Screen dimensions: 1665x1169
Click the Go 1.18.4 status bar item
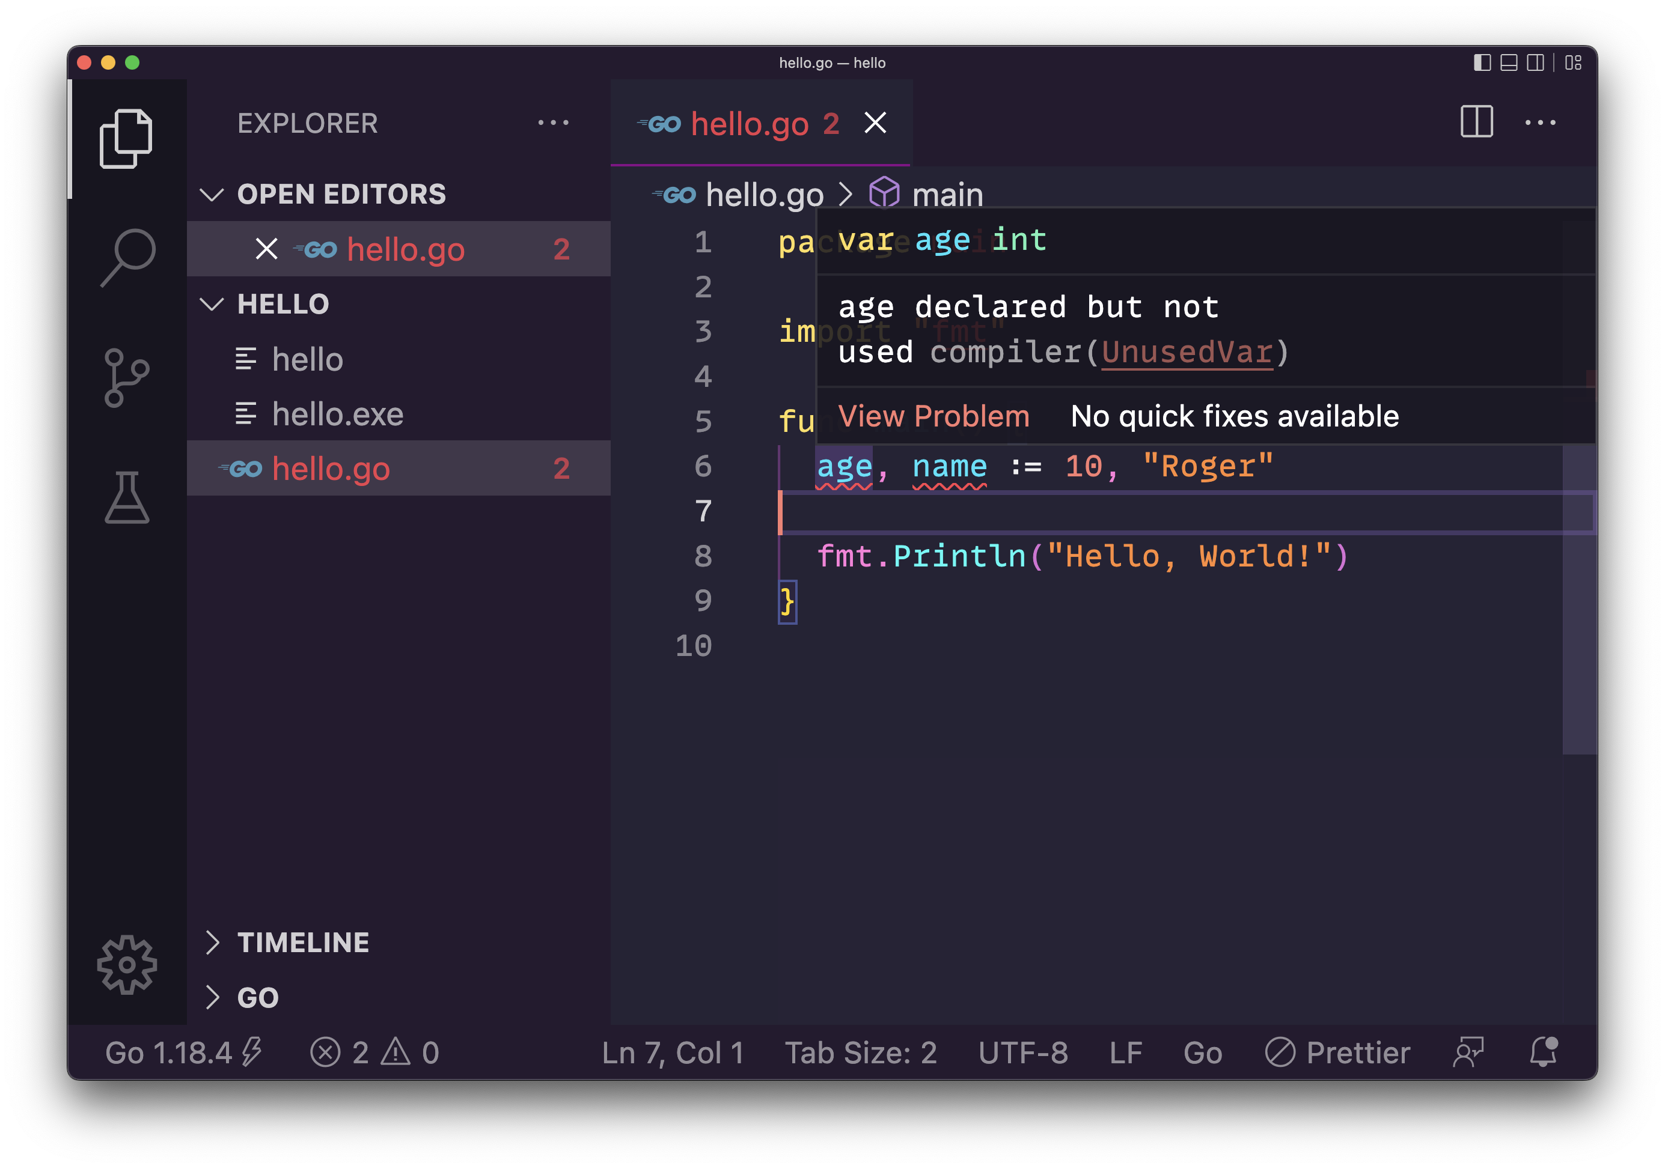[183, 1052]
